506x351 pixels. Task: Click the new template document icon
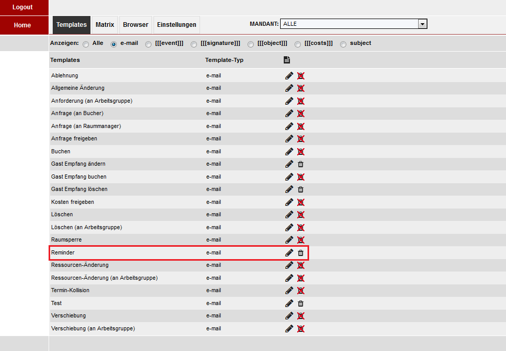click(x=287, y=60)
